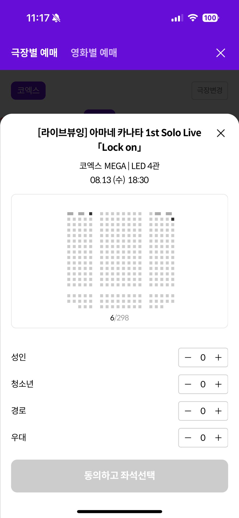Tap the Wi-Fi status icon

(x=193, y=18)
